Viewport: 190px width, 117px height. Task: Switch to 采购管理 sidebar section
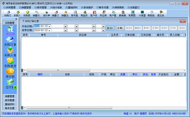[10, 23]
